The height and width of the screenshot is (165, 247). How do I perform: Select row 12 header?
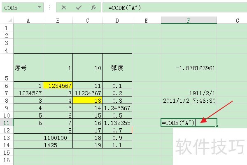click(x=7, y=130)
